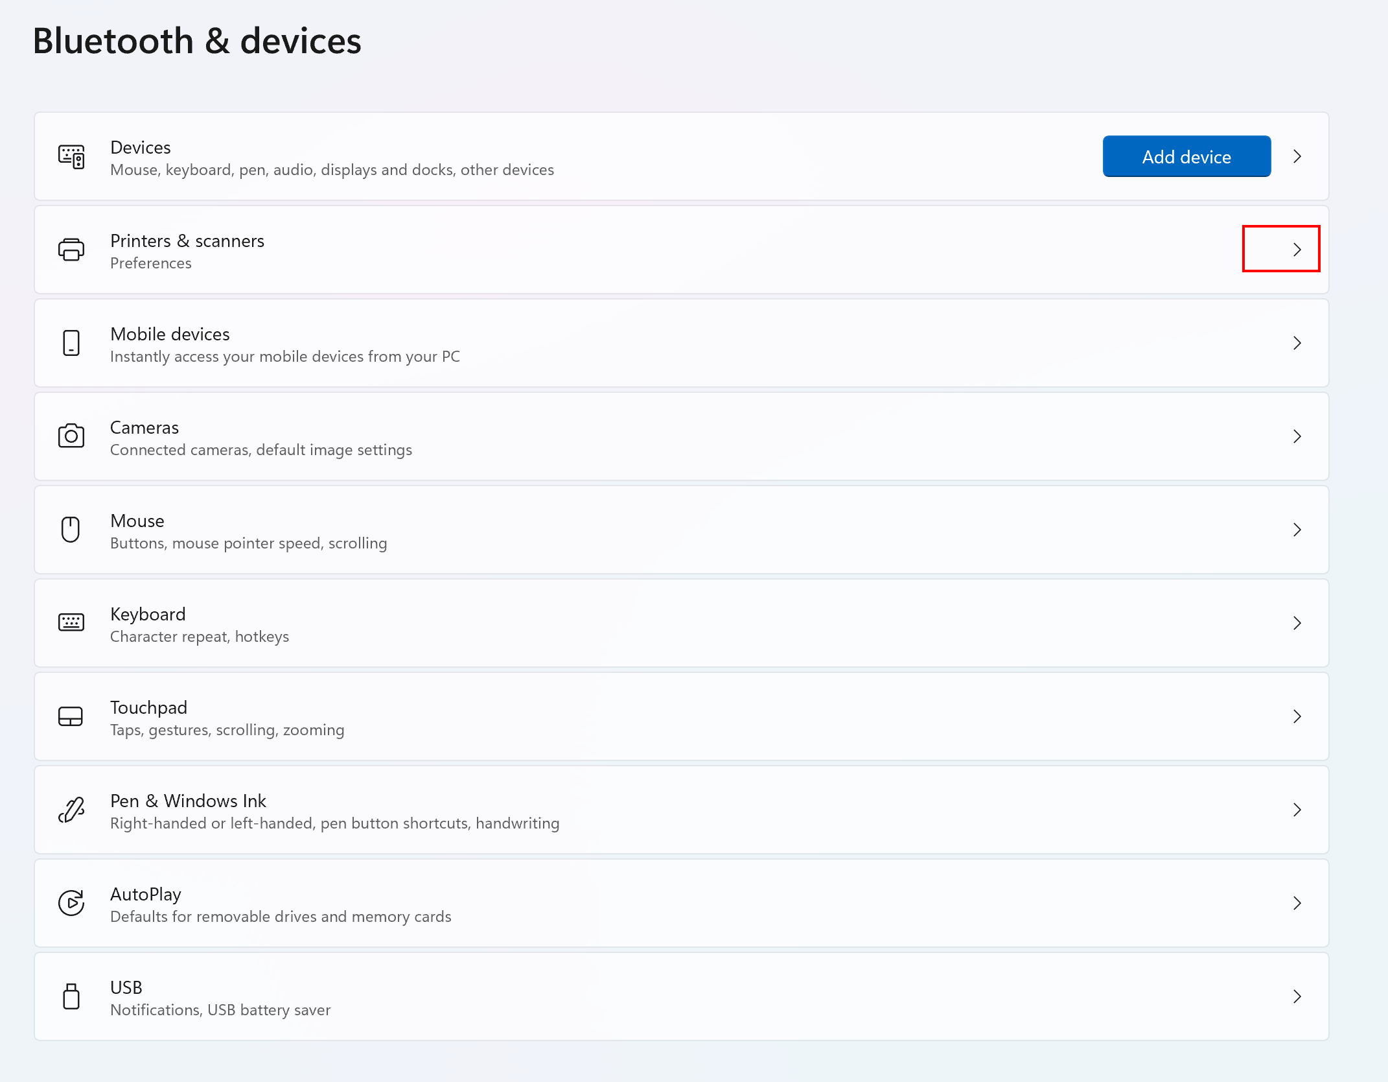Image resolution: width=1388 pixels, height=1082 pixels.
Task: Expand the Touchpad row chevron
Action: (x=1297, y=716)
